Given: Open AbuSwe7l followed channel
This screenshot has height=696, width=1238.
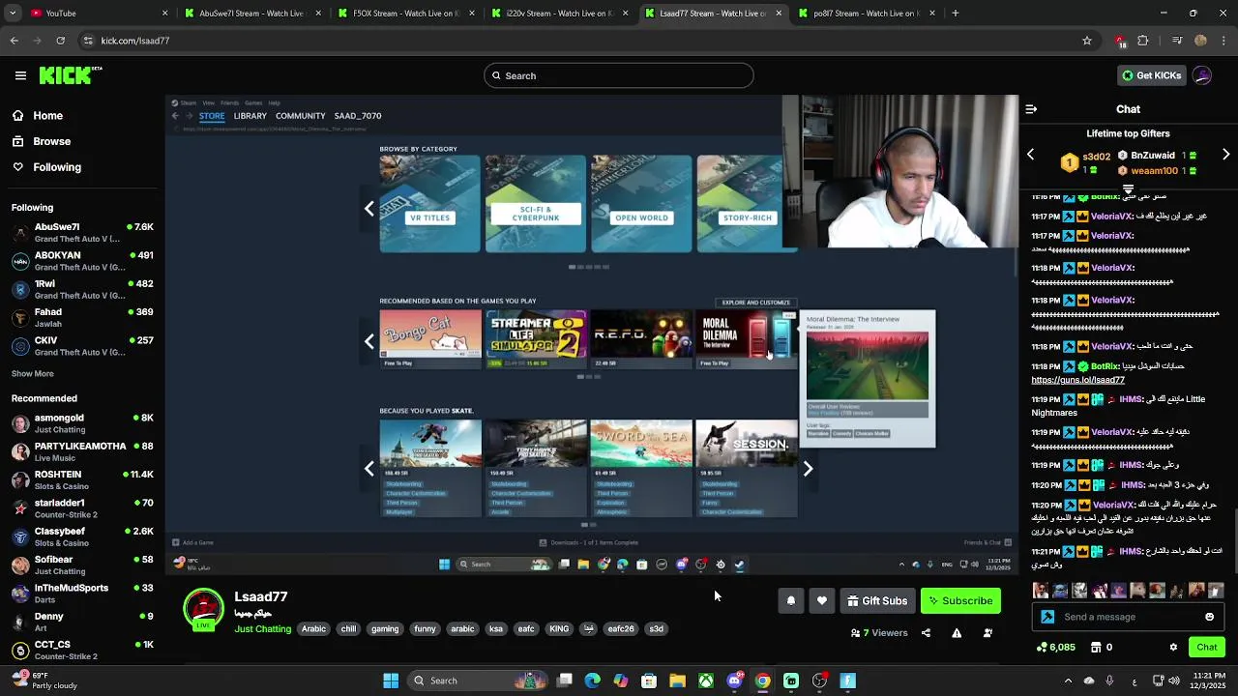Looking at the screenshot, I should point(82,232).
